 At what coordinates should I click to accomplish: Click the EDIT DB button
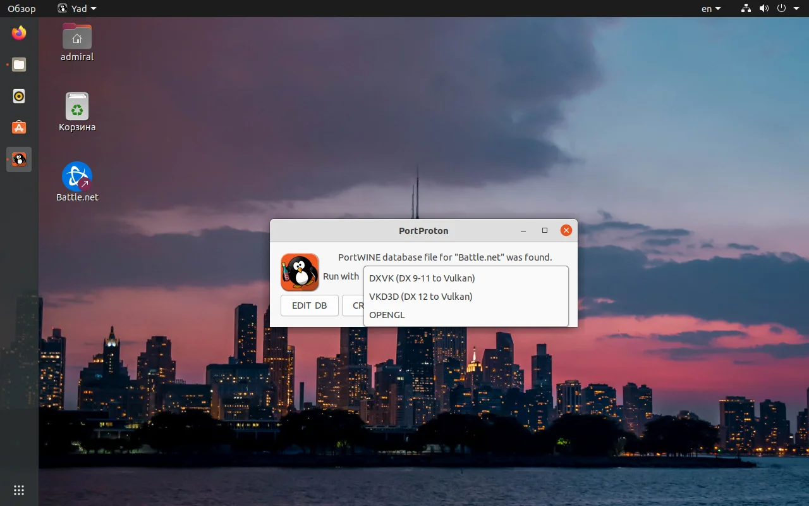point(310,305)
